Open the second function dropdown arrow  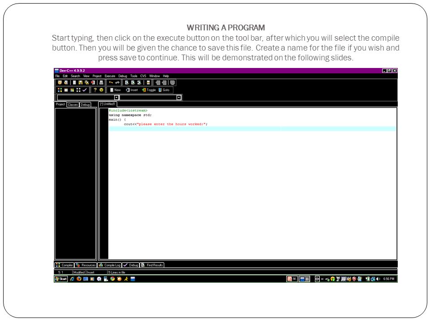coord(179,97)
